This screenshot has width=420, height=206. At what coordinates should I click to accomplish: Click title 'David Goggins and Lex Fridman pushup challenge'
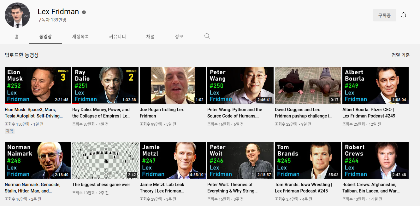pyautogui.click(x=304, y=113)
